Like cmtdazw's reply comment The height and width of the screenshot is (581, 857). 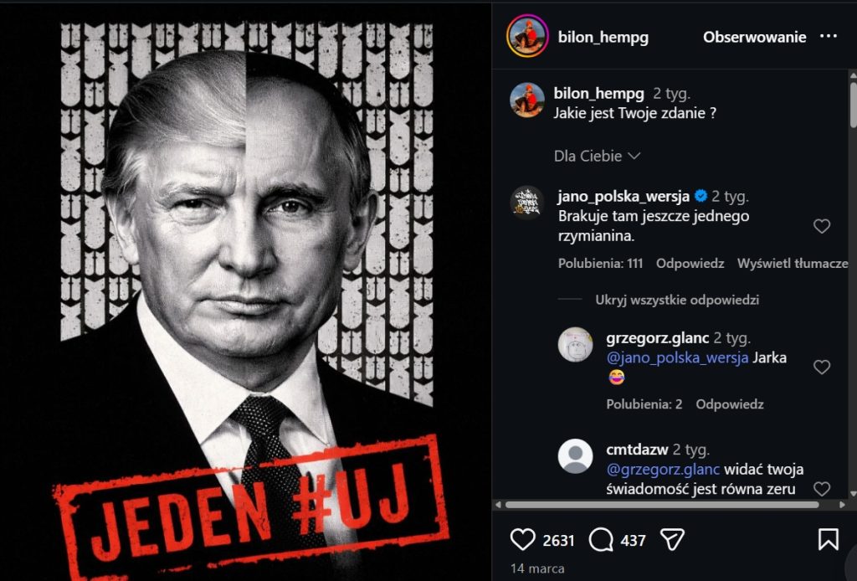point(822,488)
